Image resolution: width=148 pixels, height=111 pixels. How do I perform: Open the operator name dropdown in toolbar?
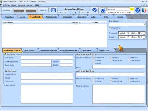click(129, 9)
